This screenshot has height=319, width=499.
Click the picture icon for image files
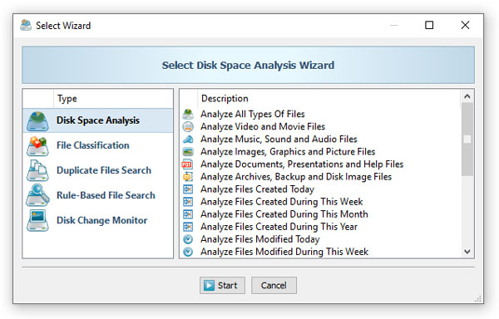[188, 151]
